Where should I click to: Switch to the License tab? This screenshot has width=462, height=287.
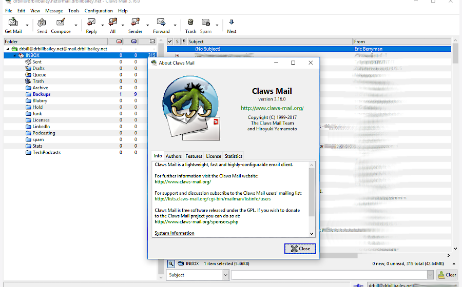pyautogui.click(x=214, y=156)
